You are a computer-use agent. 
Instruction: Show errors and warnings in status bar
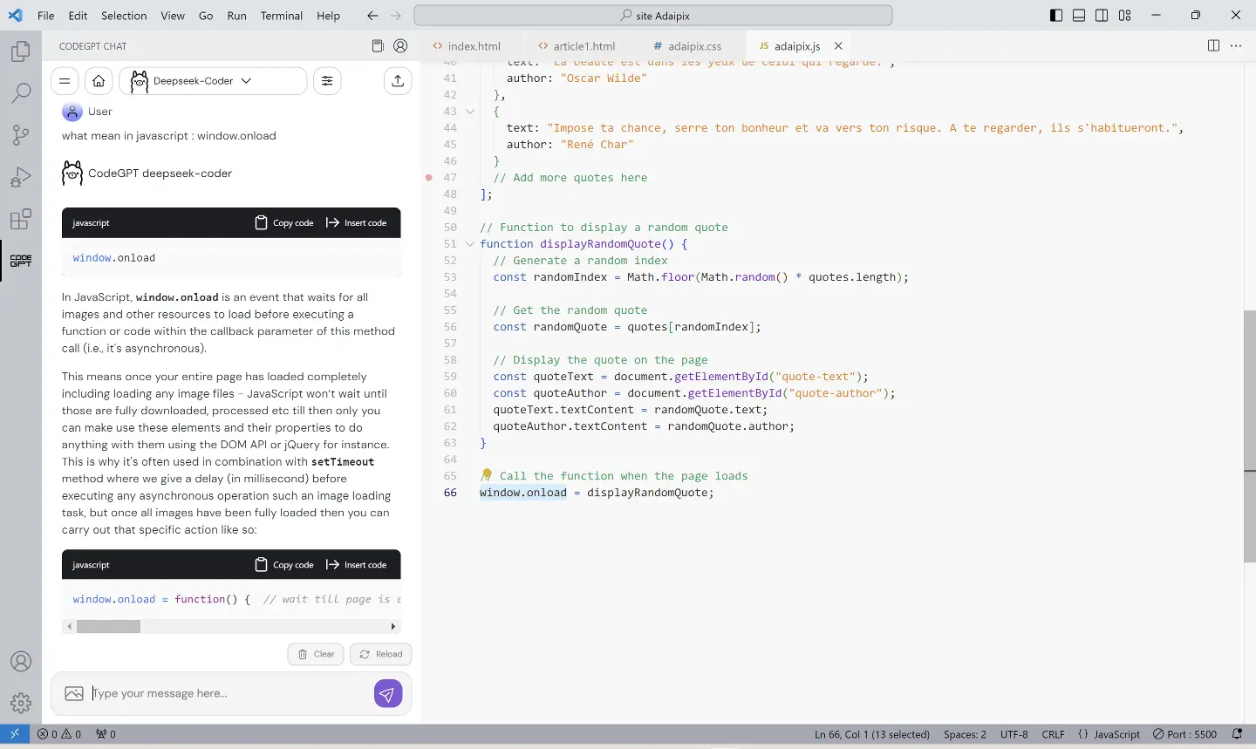point(59,734)
